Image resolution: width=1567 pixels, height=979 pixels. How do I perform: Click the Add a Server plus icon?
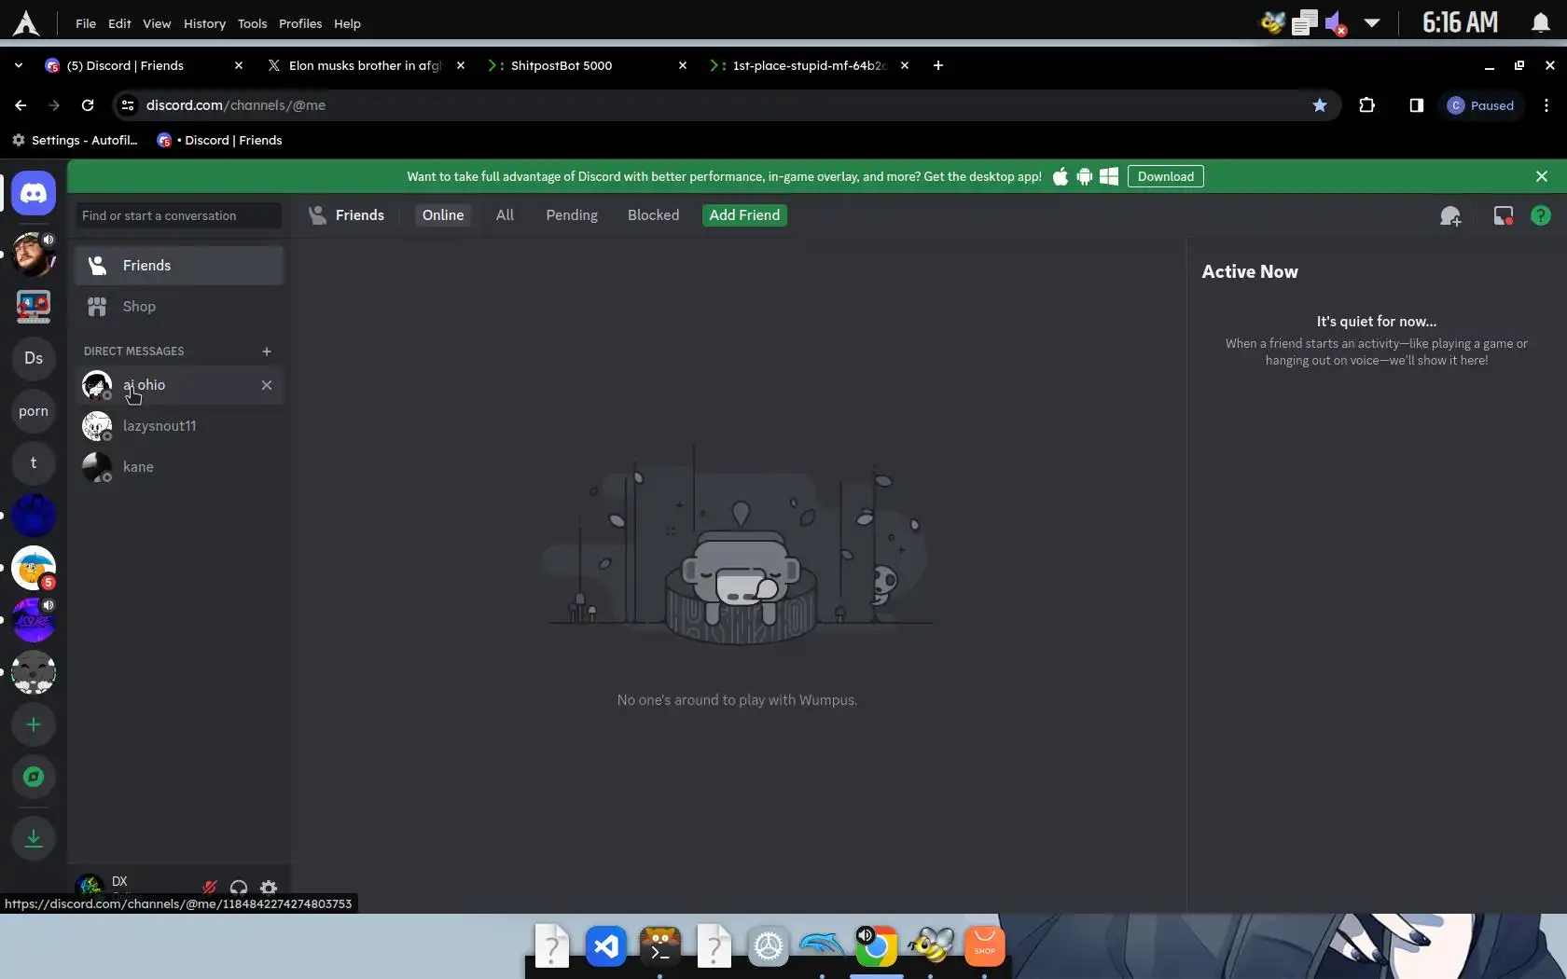pos(34,724)
